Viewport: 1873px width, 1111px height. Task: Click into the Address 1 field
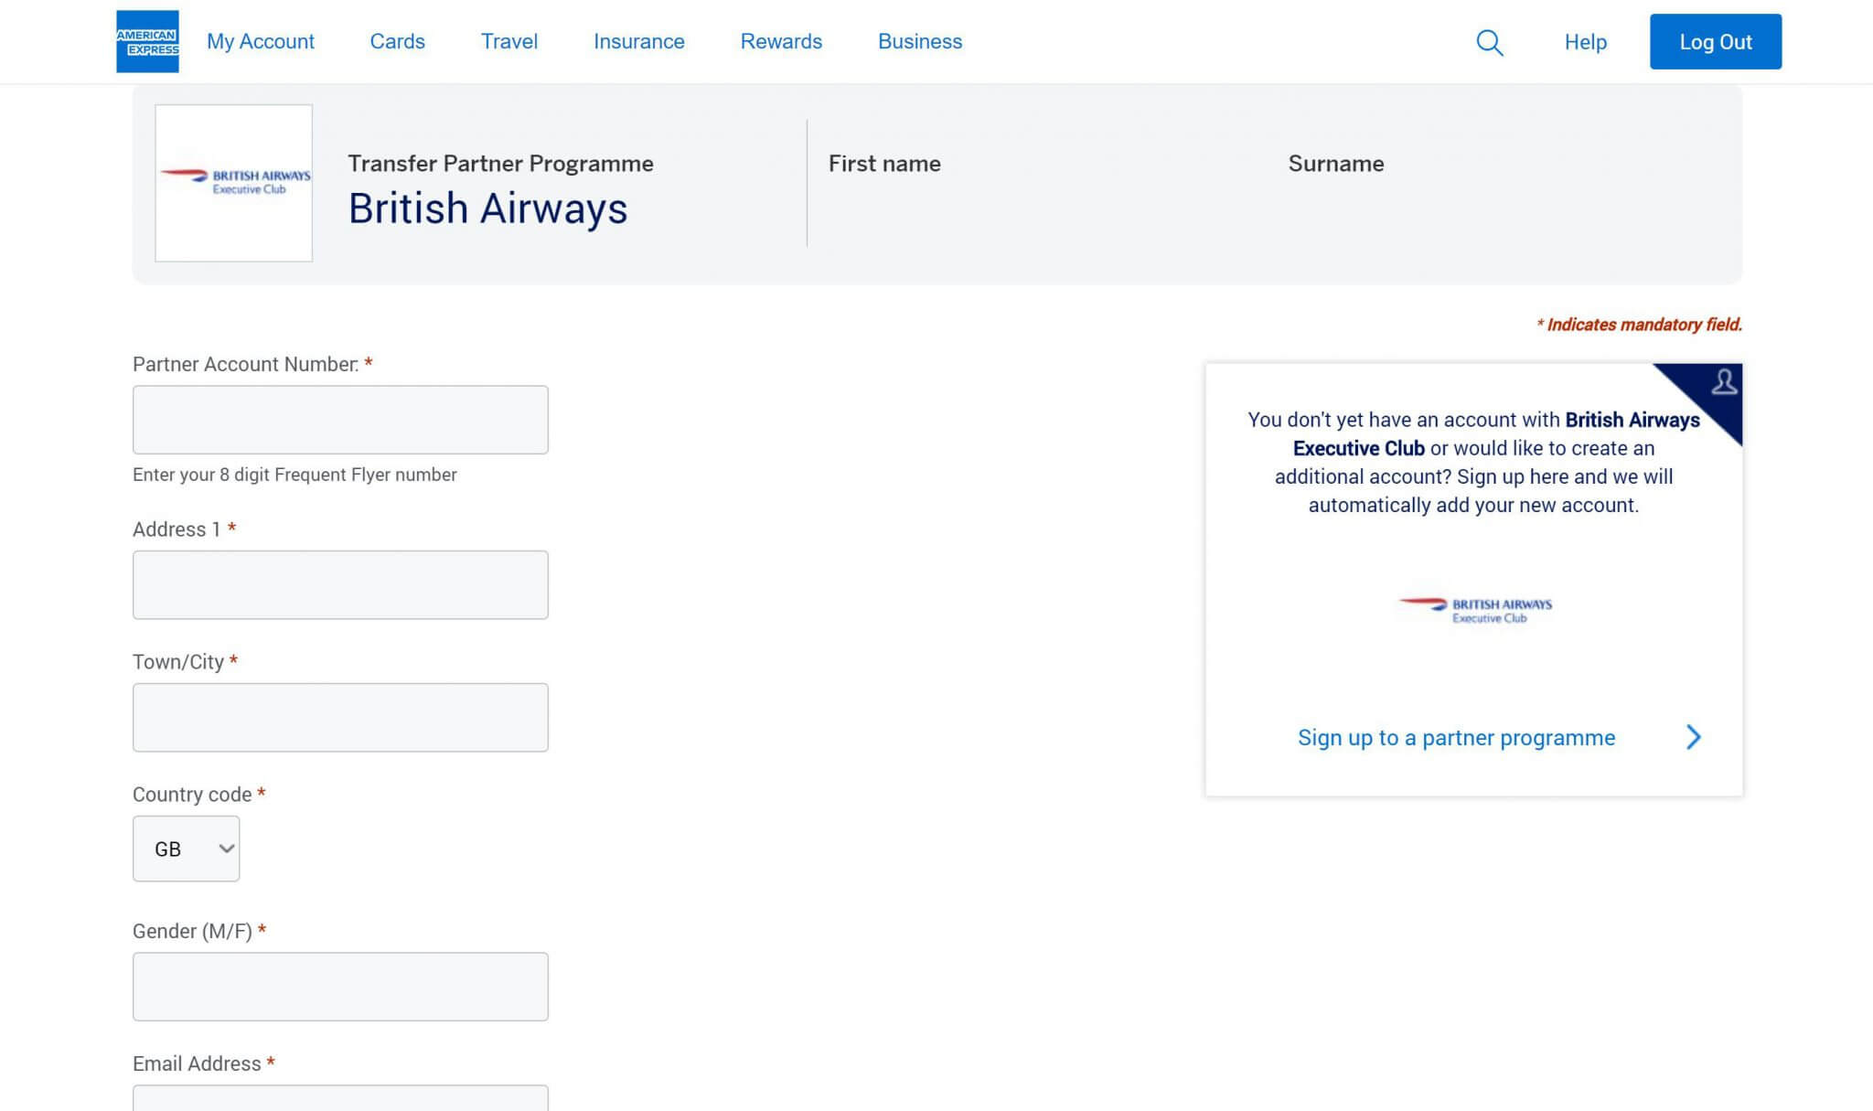[340, 584]
